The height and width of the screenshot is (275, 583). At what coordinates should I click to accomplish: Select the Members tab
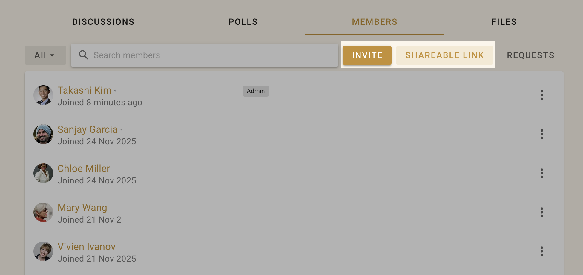375,22
